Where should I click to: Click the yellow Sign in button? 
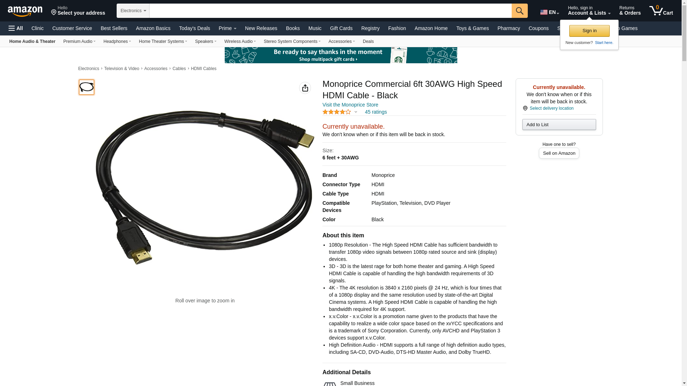589,31
